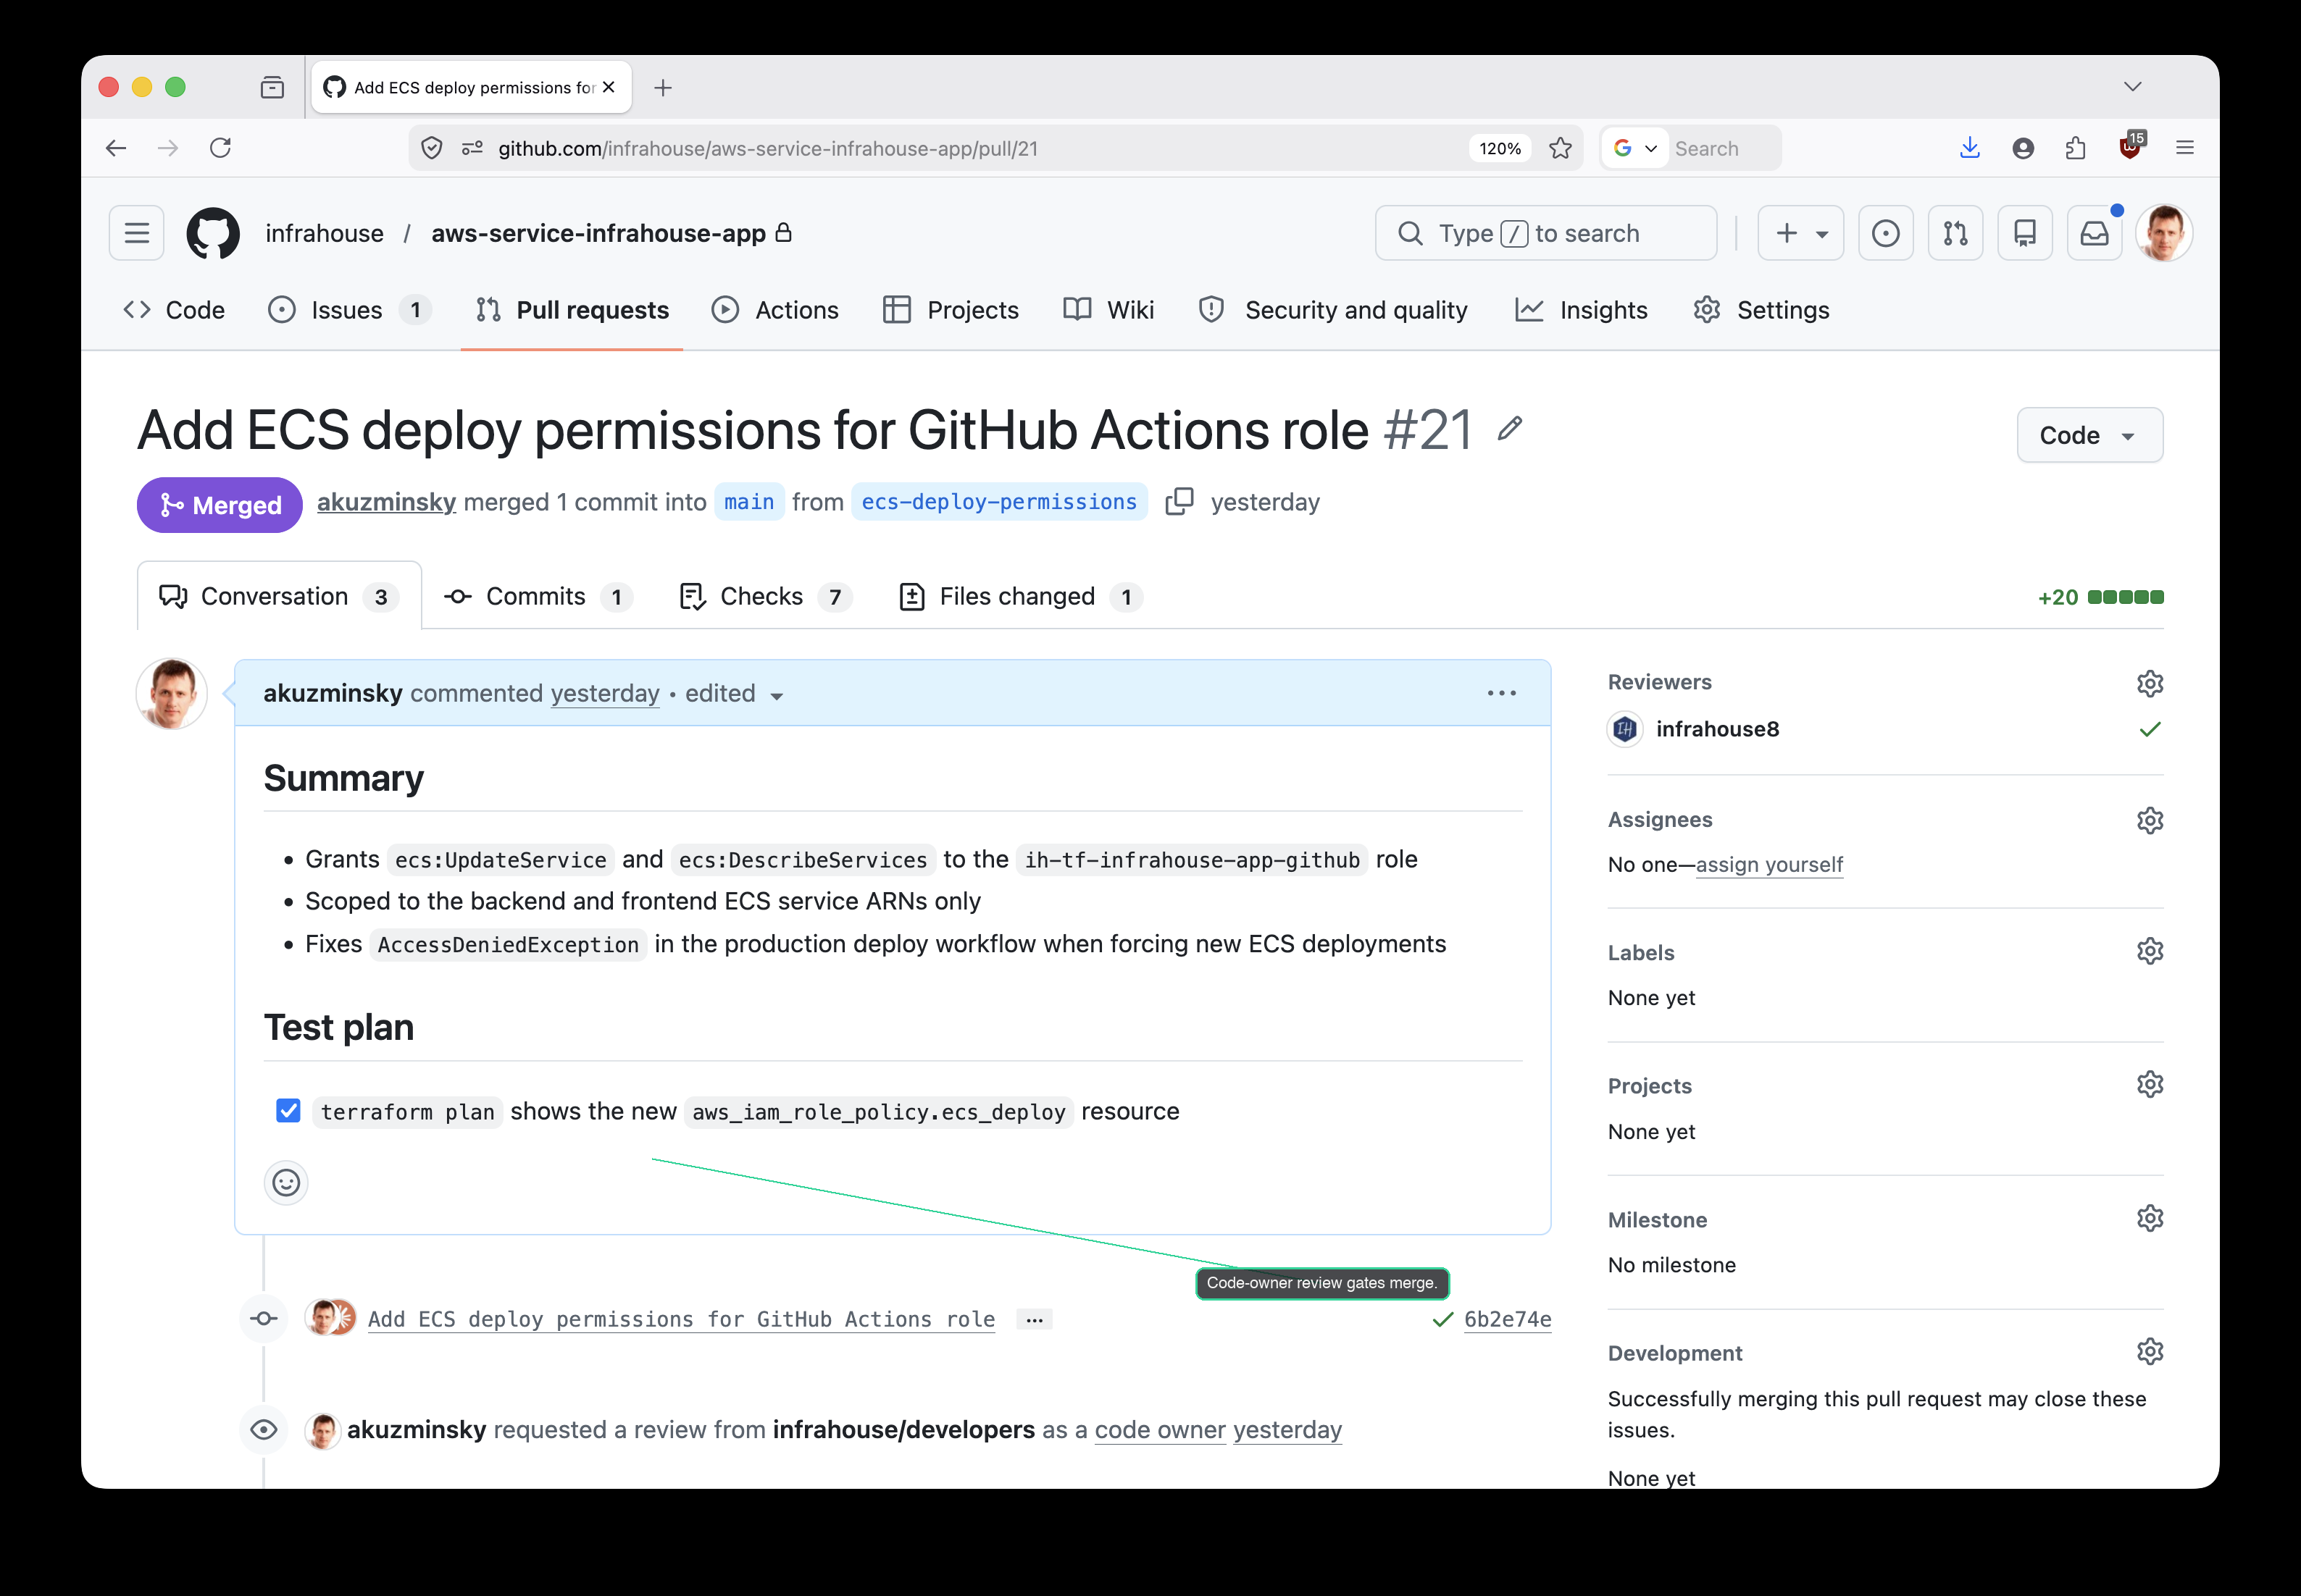2301x1596 pixels.
Task: Open the ecs-deploy-permissions branch link
Action: 999,502
